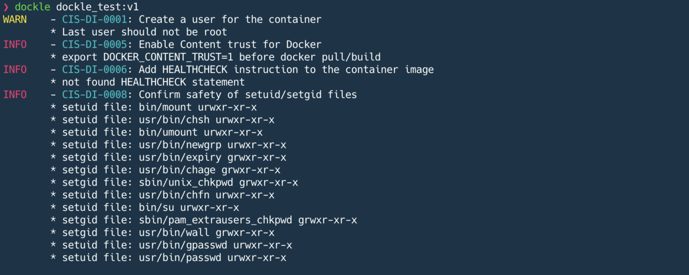The height and width of the screenshot is (275, 689).
Task: Click the prompt arrow symbol before dockle
Action: click(x=6, y=7)
